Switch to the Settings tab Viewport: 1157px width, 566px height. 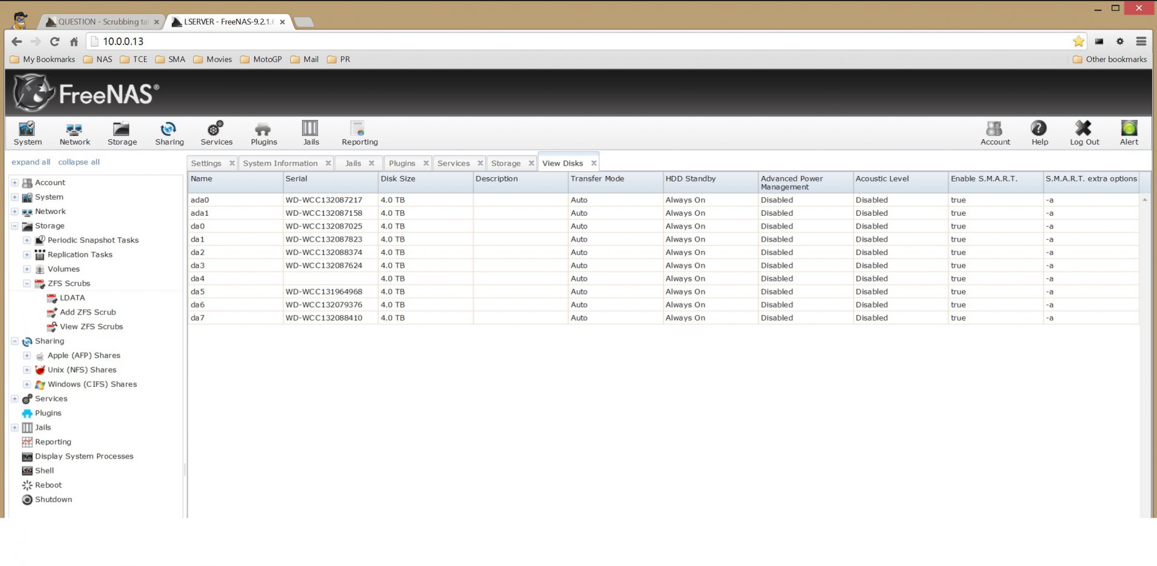tap(206, 163)
